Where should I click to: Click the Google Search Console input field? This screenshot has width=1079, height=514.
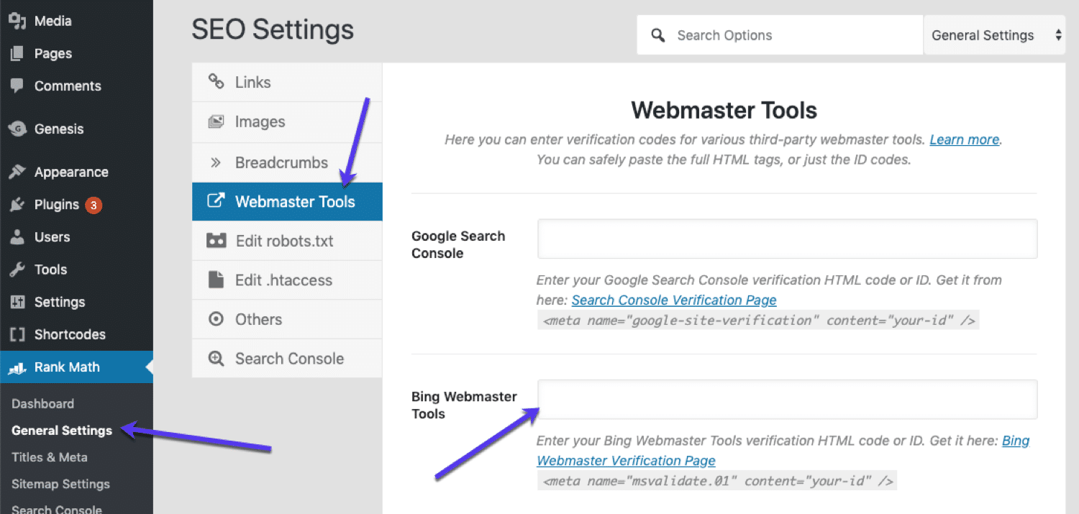coord(787,239)
